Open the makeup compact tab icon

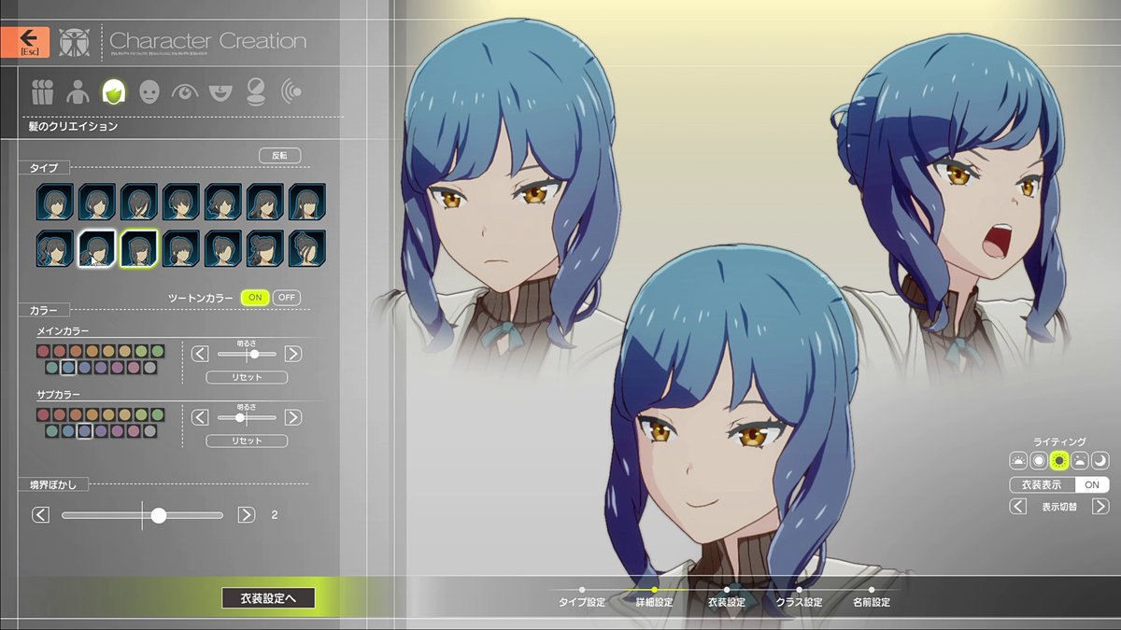click(255, 91)
